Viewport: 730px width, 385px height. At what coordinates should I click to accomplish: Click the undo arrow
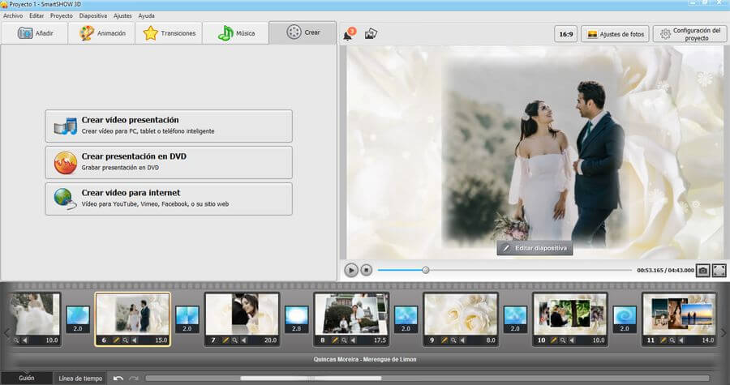[118, 379]
